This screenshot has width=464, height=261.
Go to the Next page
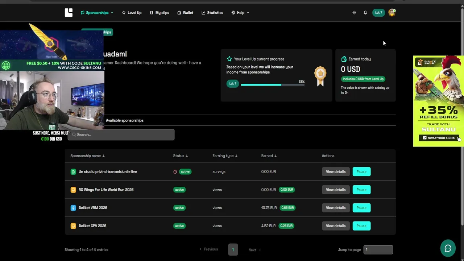pos(254,250)
